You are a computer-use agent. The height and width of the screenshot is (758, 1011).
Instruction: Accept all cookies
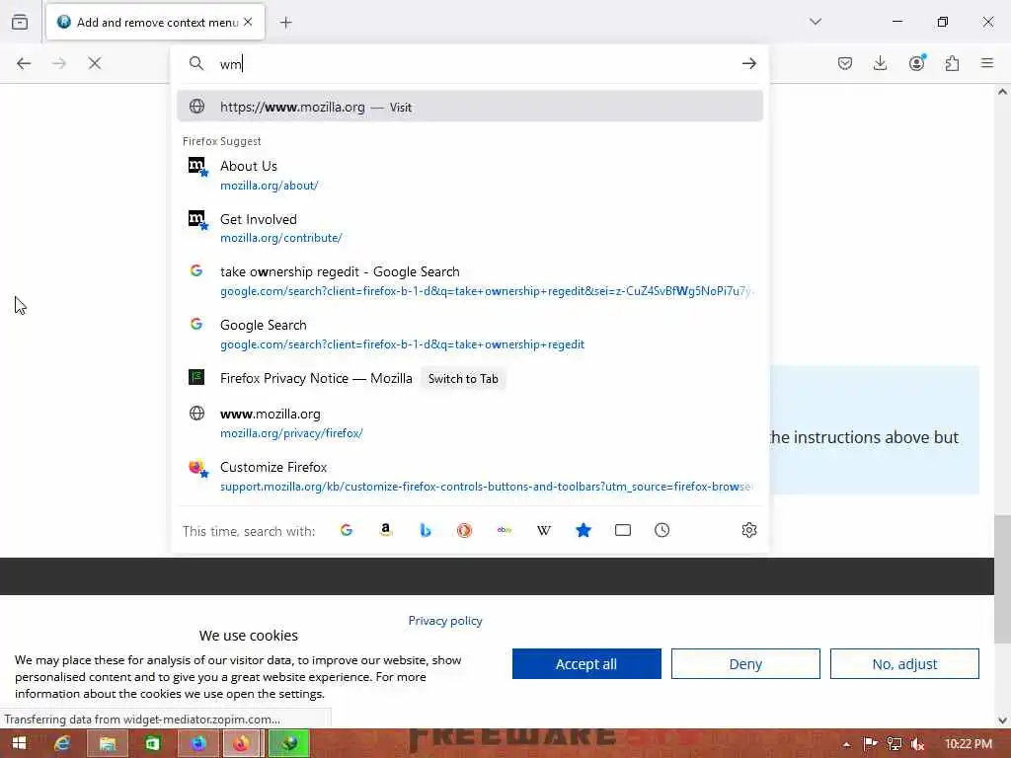pos(586,664)
